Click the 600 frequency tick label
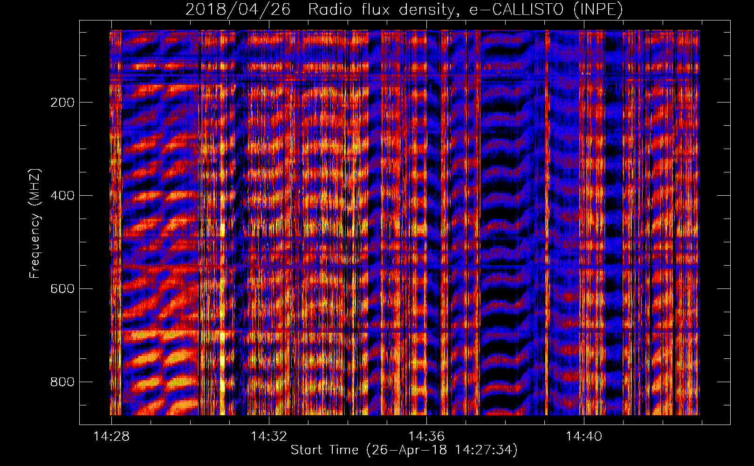Image resolution: width=754 pixels, height=466 pixels. coord(62,289)
